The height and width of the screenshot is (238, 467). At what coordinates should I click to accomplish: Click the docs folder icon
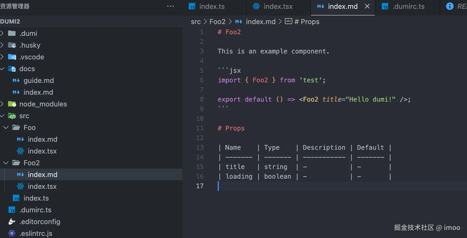point(12,69)
